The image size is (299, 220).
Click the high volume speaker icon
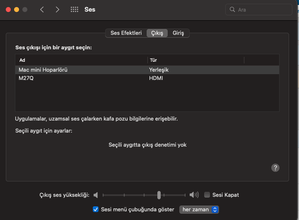pyautogui.click(x=194, y=195)
